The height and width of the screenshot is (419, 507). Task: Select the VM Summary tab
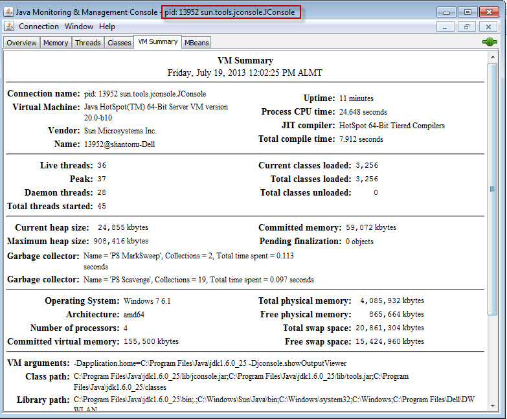tap(158, 41)
